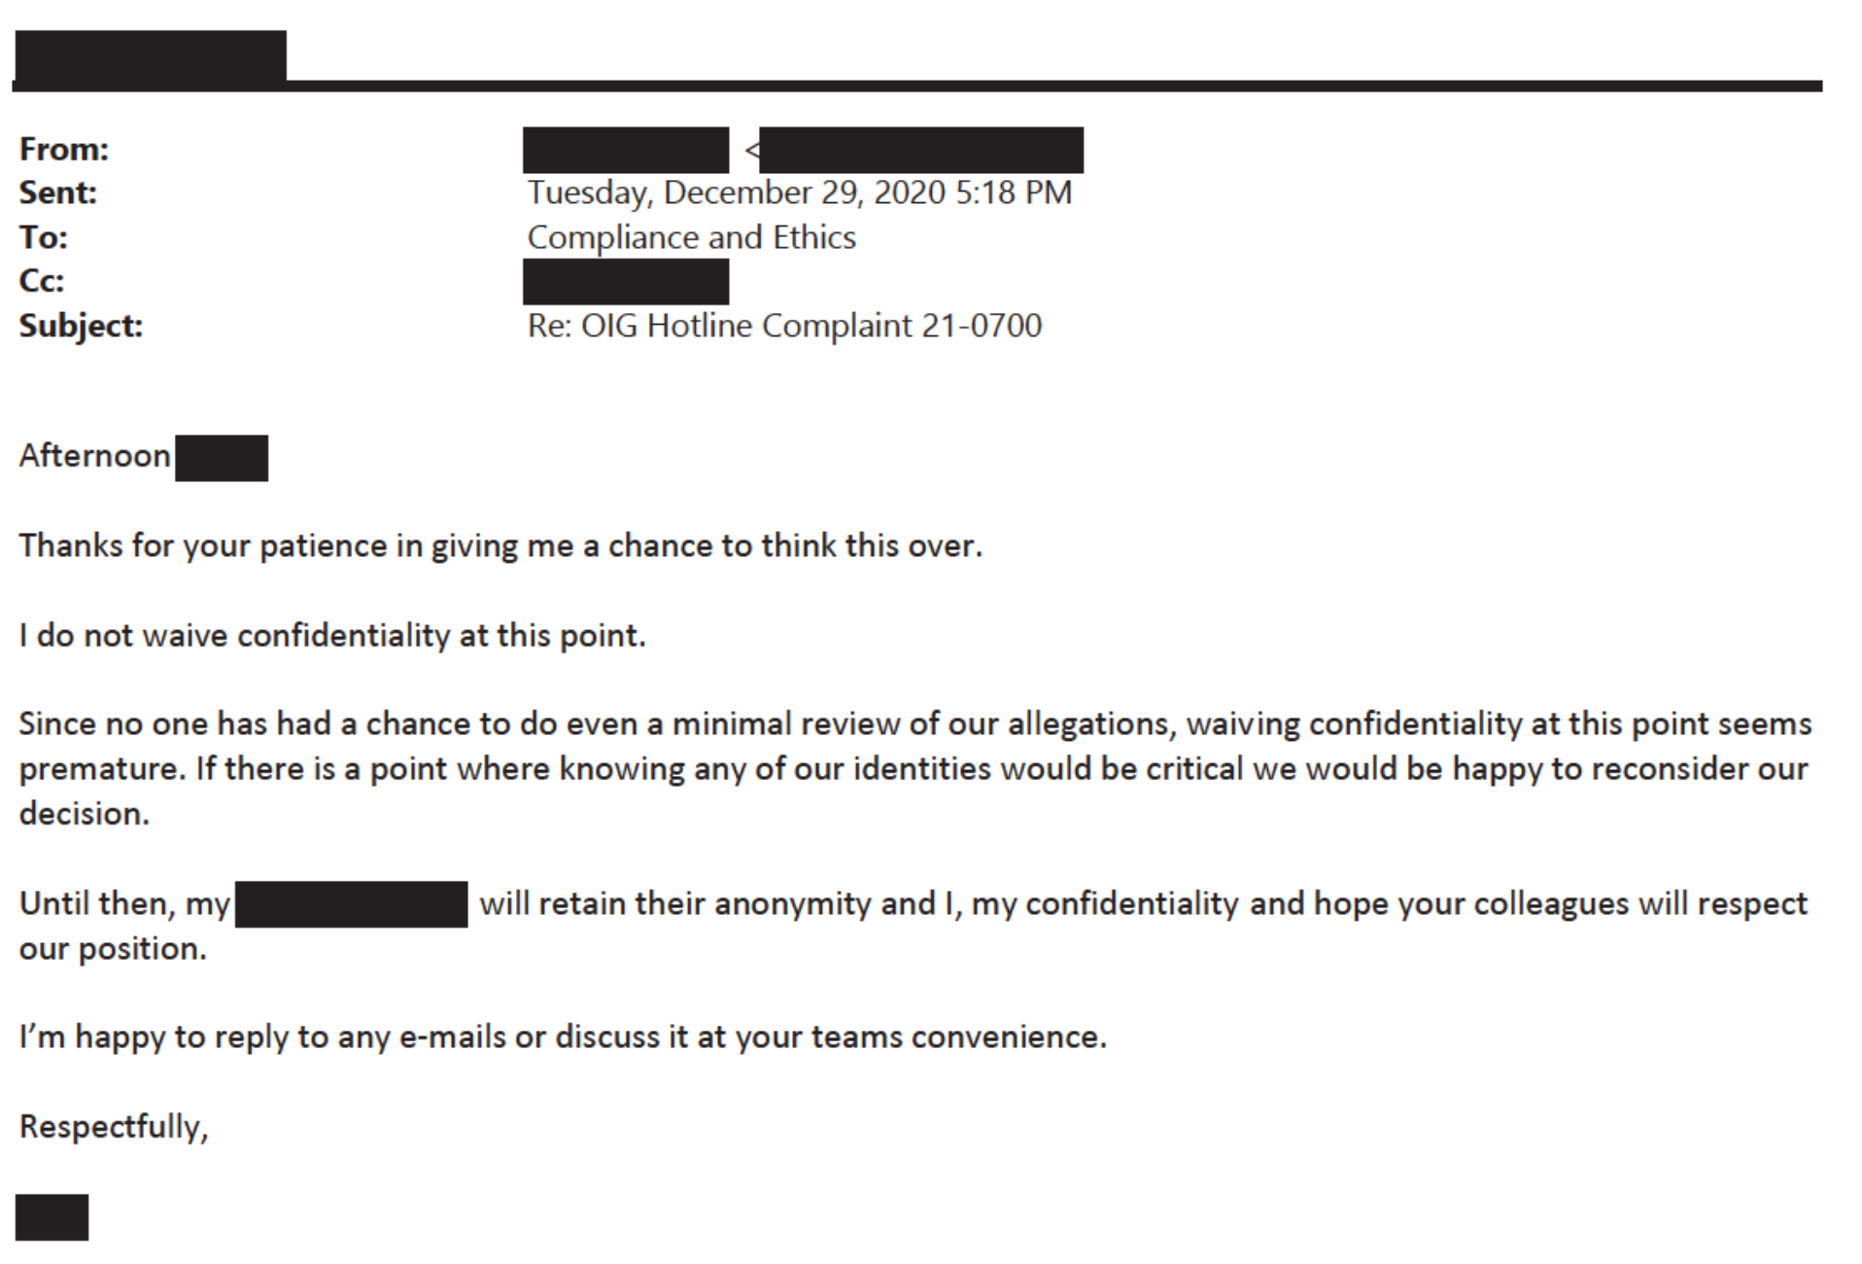Click the 'Sent:' header label

click(58, 193)
